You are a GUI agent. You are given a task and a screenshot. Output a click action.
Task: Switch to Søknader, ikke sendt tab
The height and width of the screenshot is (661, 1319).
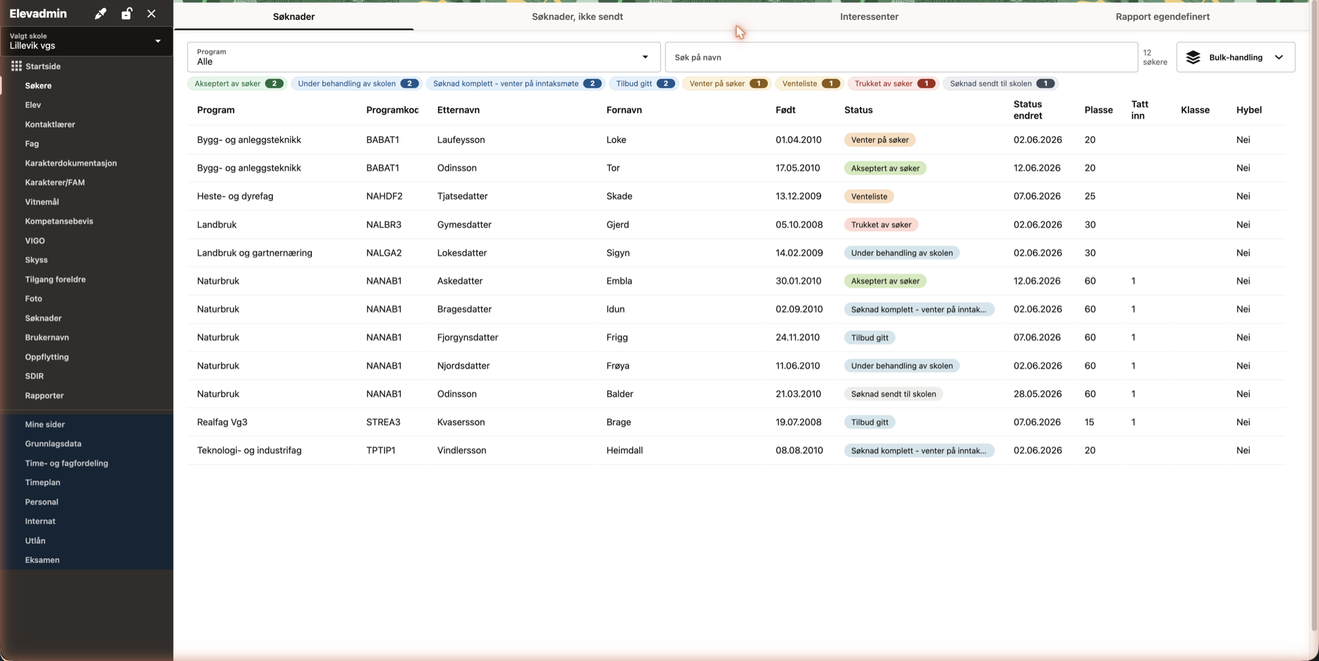pyautogui.click(x=577, y=16)
